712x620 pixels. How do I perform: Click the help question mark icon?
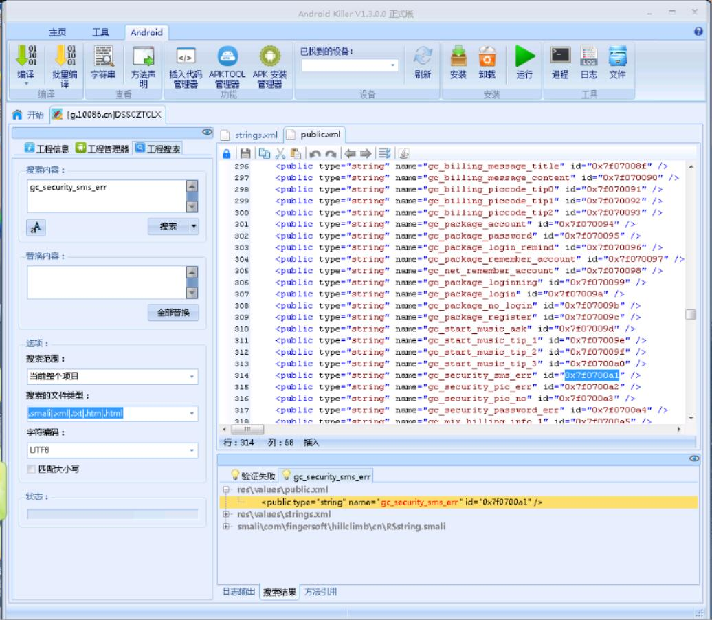pos(698,32)
